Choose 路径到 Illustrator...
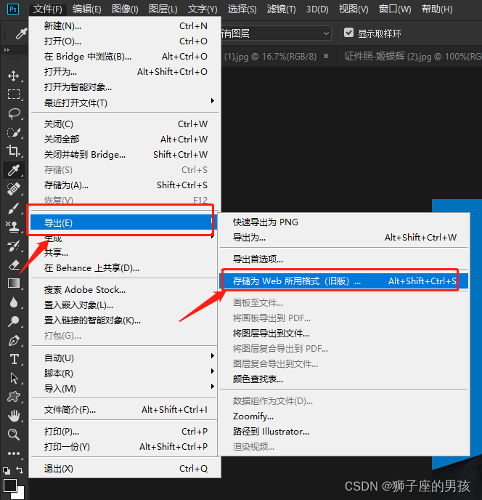Viewport: 482px width, 500px height. click(344, 432)
